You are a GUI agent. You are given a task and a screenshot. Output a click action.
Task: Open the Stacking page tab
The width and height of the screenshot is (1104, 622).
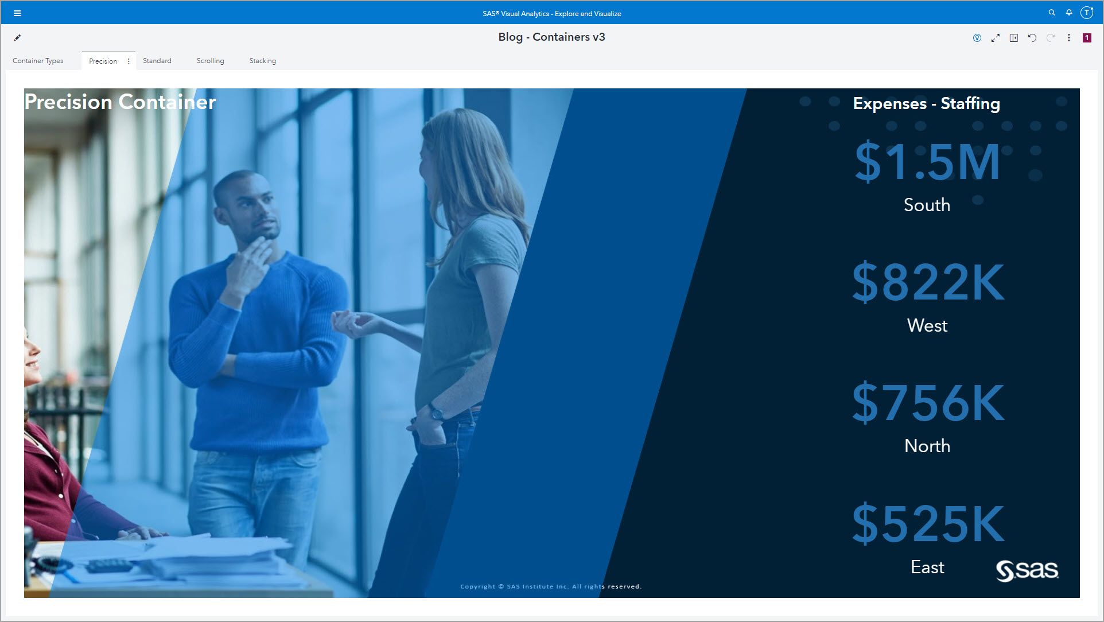(x=263, y=61)
